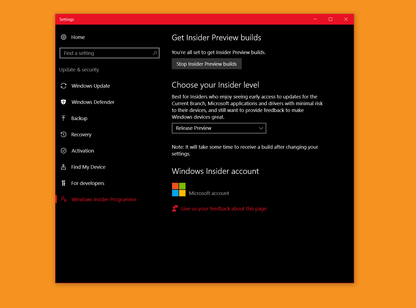Viewport: 416px width, 308px height.
Task: Click Get Insider Preview builds heading
Action: (x=216, y=38)
